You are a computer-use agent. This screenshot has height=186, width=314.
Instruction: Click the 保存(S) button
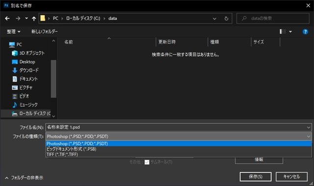pyautogui.click(x=256, y=177)
